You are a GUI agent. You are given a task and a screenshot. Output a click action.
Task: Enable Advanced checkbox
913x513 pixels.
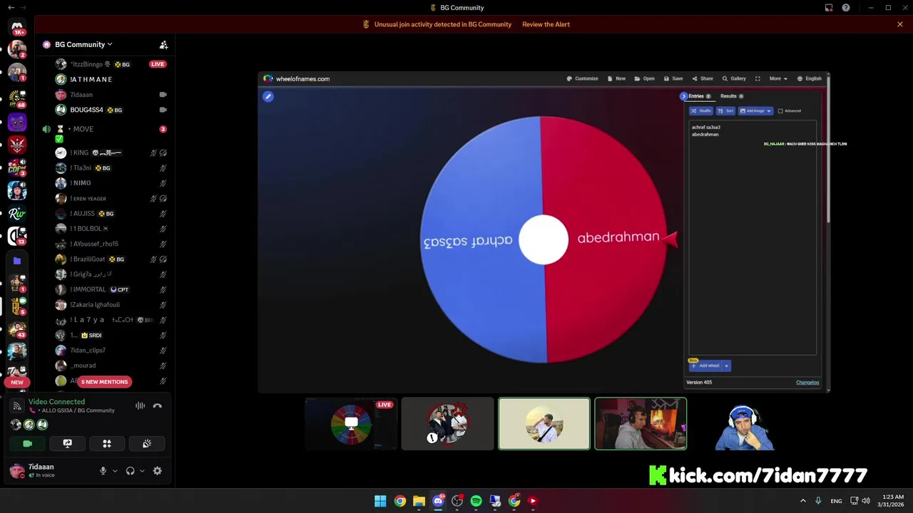click(780, 110)
